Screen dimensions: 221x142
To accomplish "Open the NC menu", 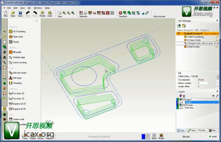I will [29, 8].
